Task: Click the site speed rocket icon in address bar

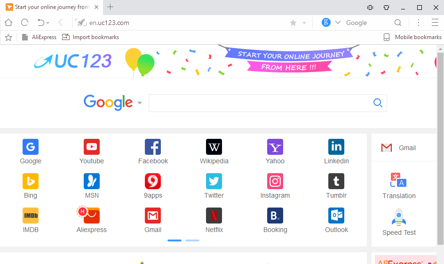Action: pos(81,23)
